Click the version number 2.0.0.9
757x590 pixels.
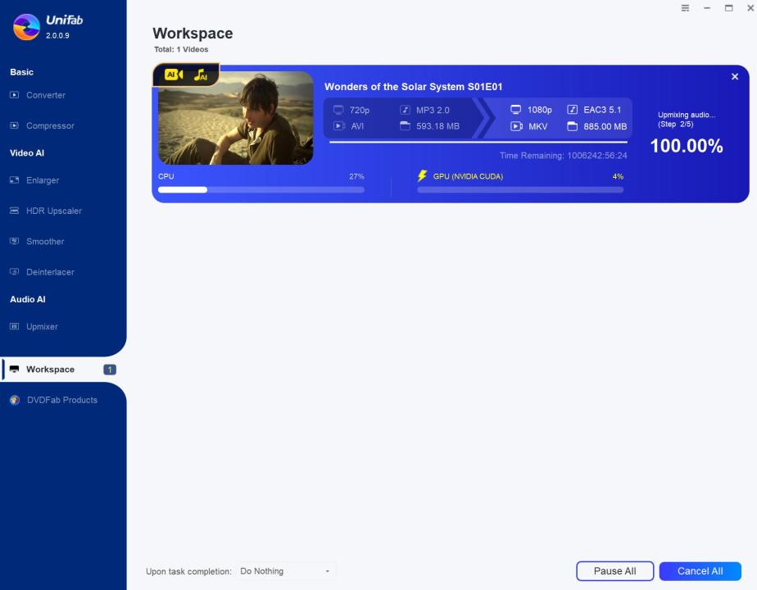(57, 35)
